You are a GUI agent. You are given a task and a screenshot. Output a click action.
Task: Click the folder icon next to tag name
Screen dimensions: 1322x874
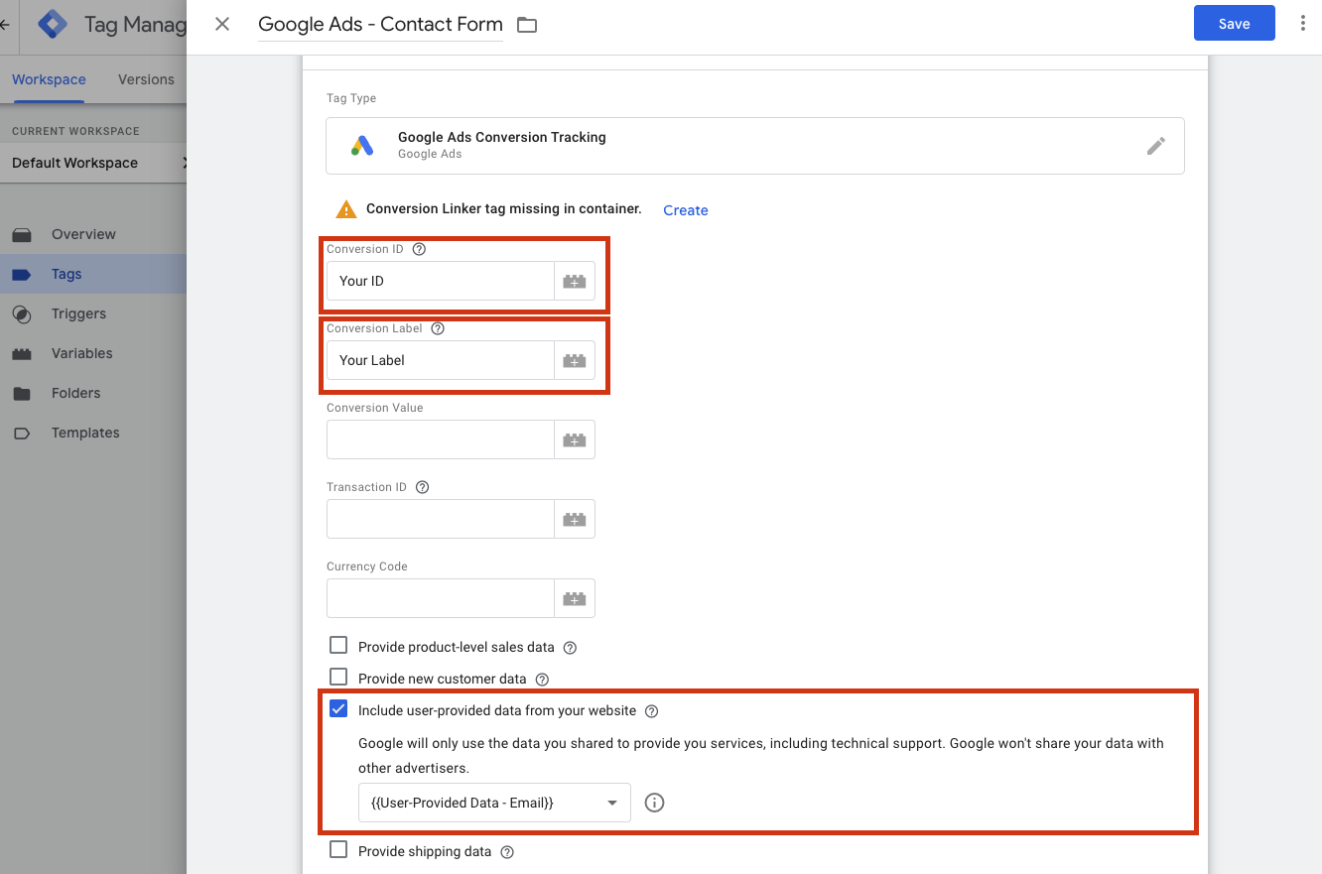(x=527, y=25)
